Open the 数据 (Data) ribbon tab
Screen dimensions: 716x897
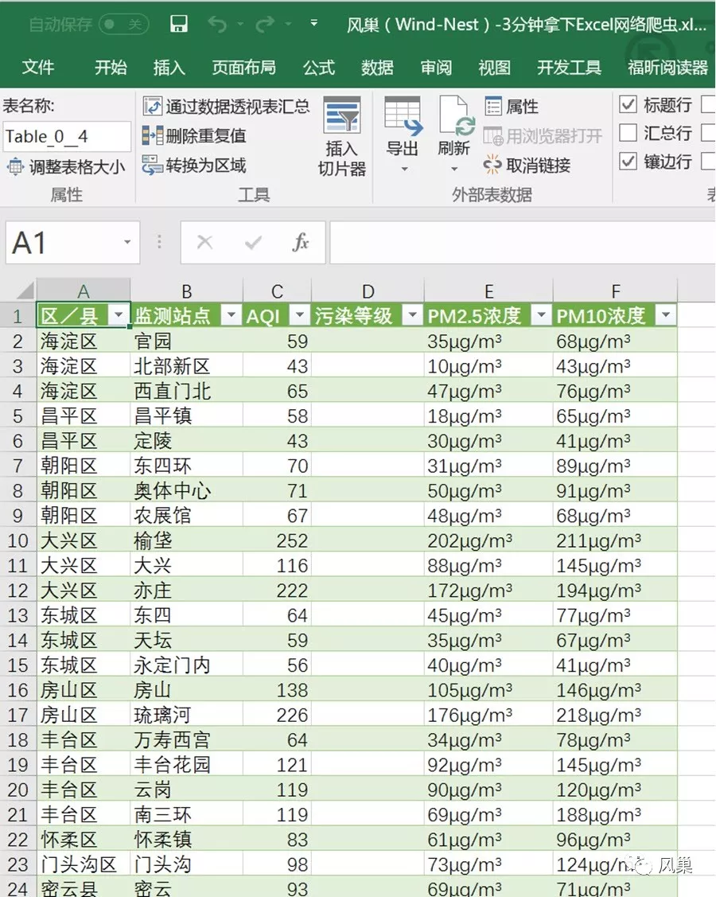tap(377, 68)
